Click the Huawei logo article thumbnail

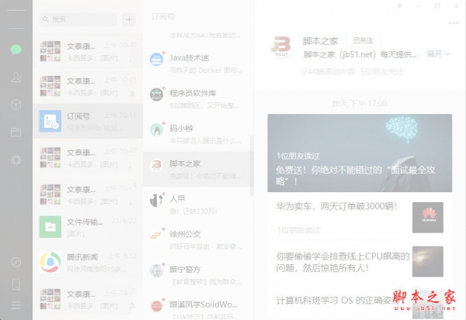pos(428,218)
